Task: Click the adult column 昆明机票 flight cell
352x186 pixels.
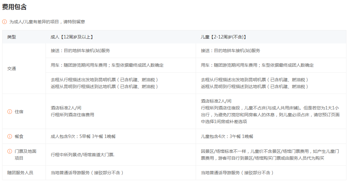Action: point(104,83)
